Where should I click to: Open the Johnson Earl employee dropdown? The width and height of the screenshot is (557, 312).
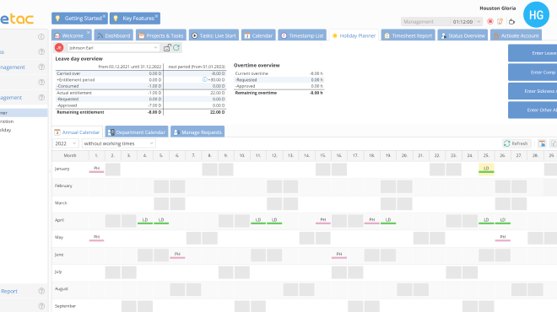pyautogui.click(x=112, y=47)
